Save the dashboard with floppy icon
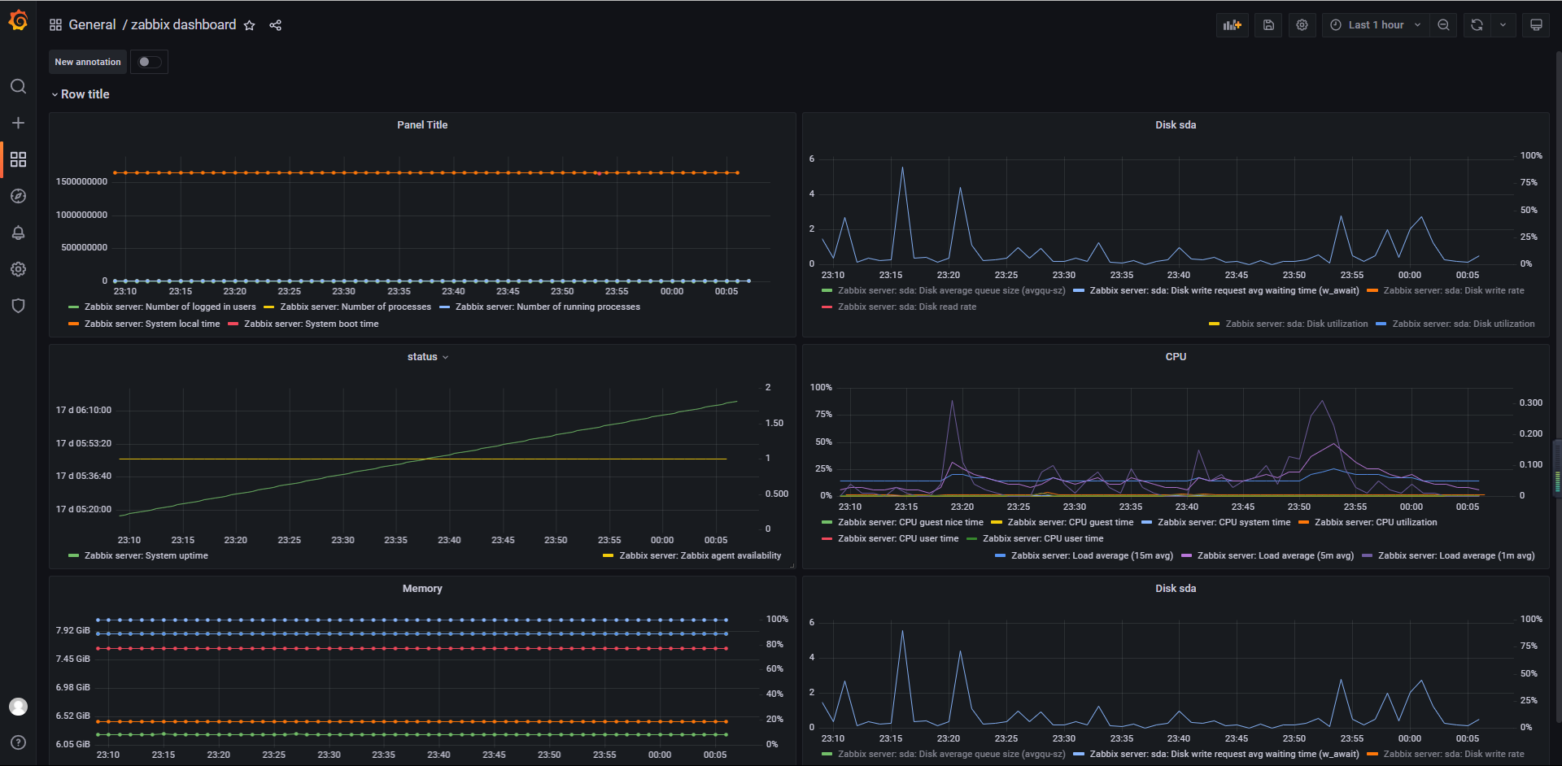 pyautogui.click(x=1268, y=25)
